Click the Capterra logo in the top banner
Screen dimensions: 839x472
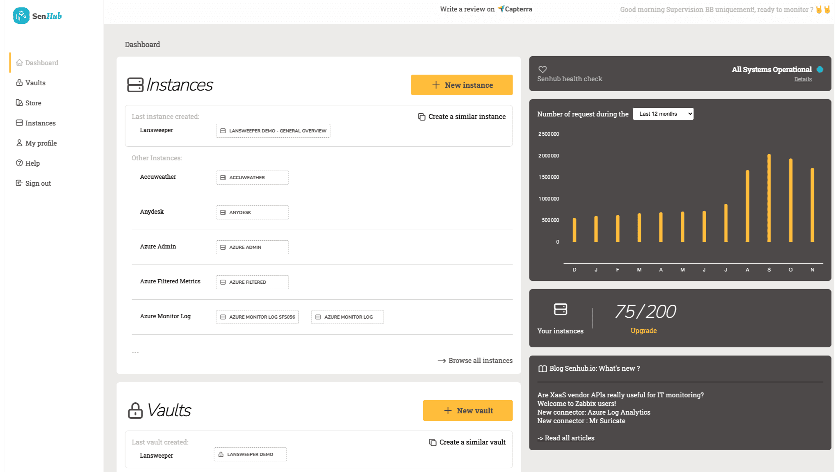pos(515,9)
